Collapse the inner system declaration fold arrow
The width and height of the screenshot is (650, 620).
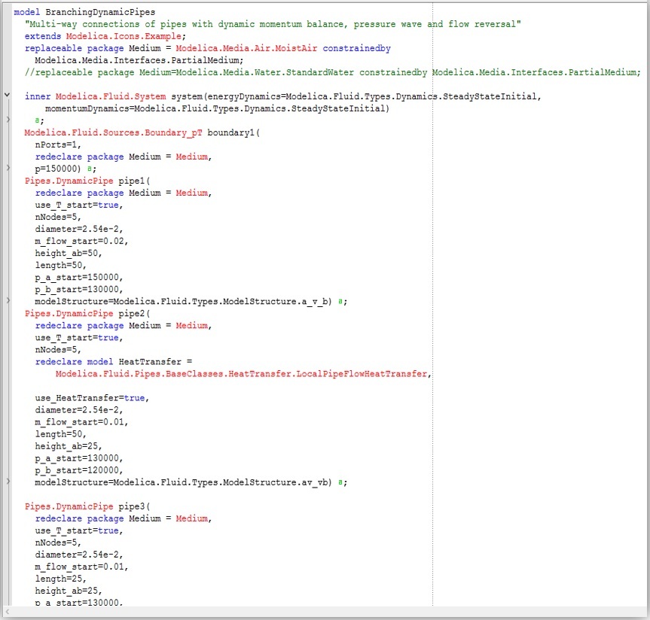click(7, 95)
